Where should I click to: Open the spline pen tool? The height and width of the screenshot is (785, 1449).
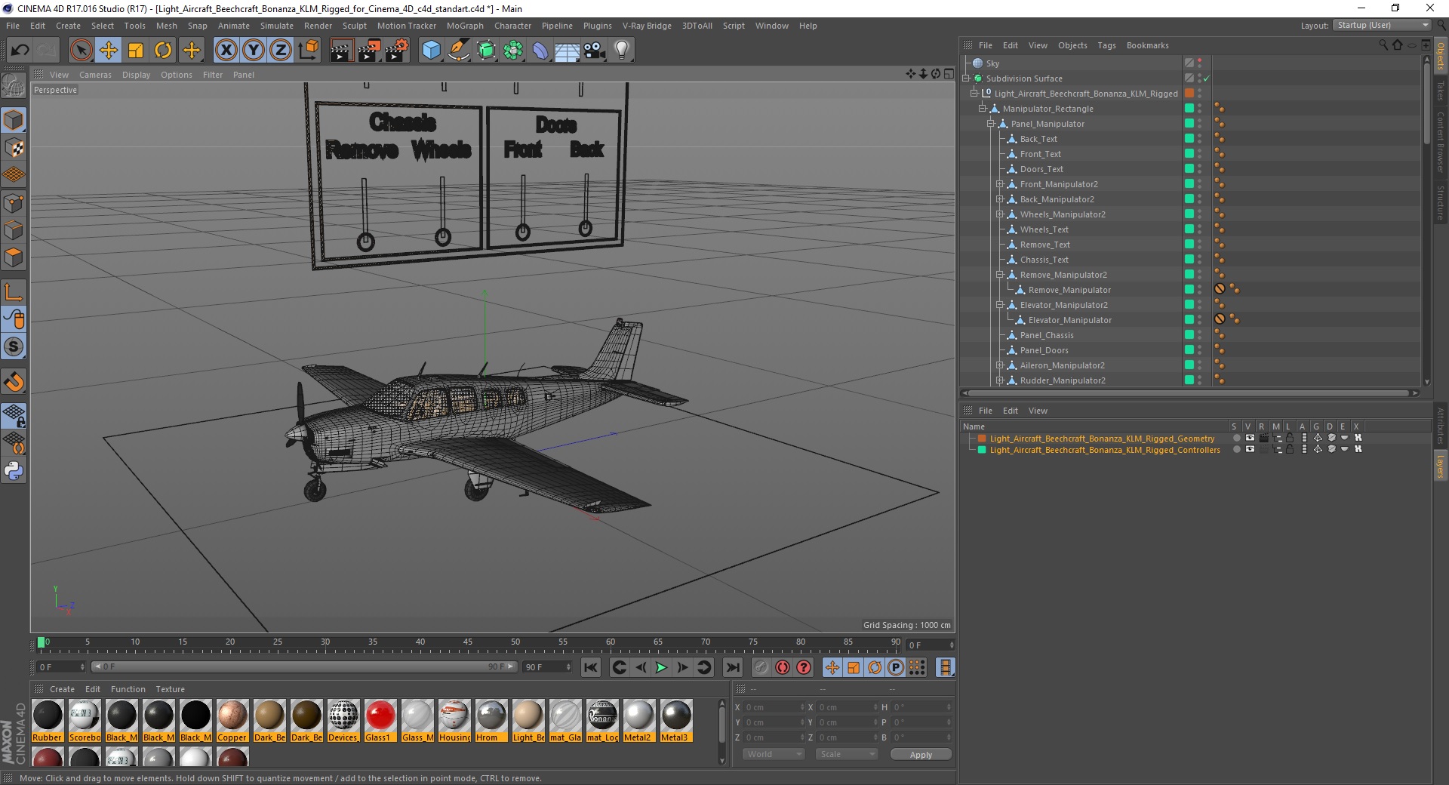click(458, 51)
